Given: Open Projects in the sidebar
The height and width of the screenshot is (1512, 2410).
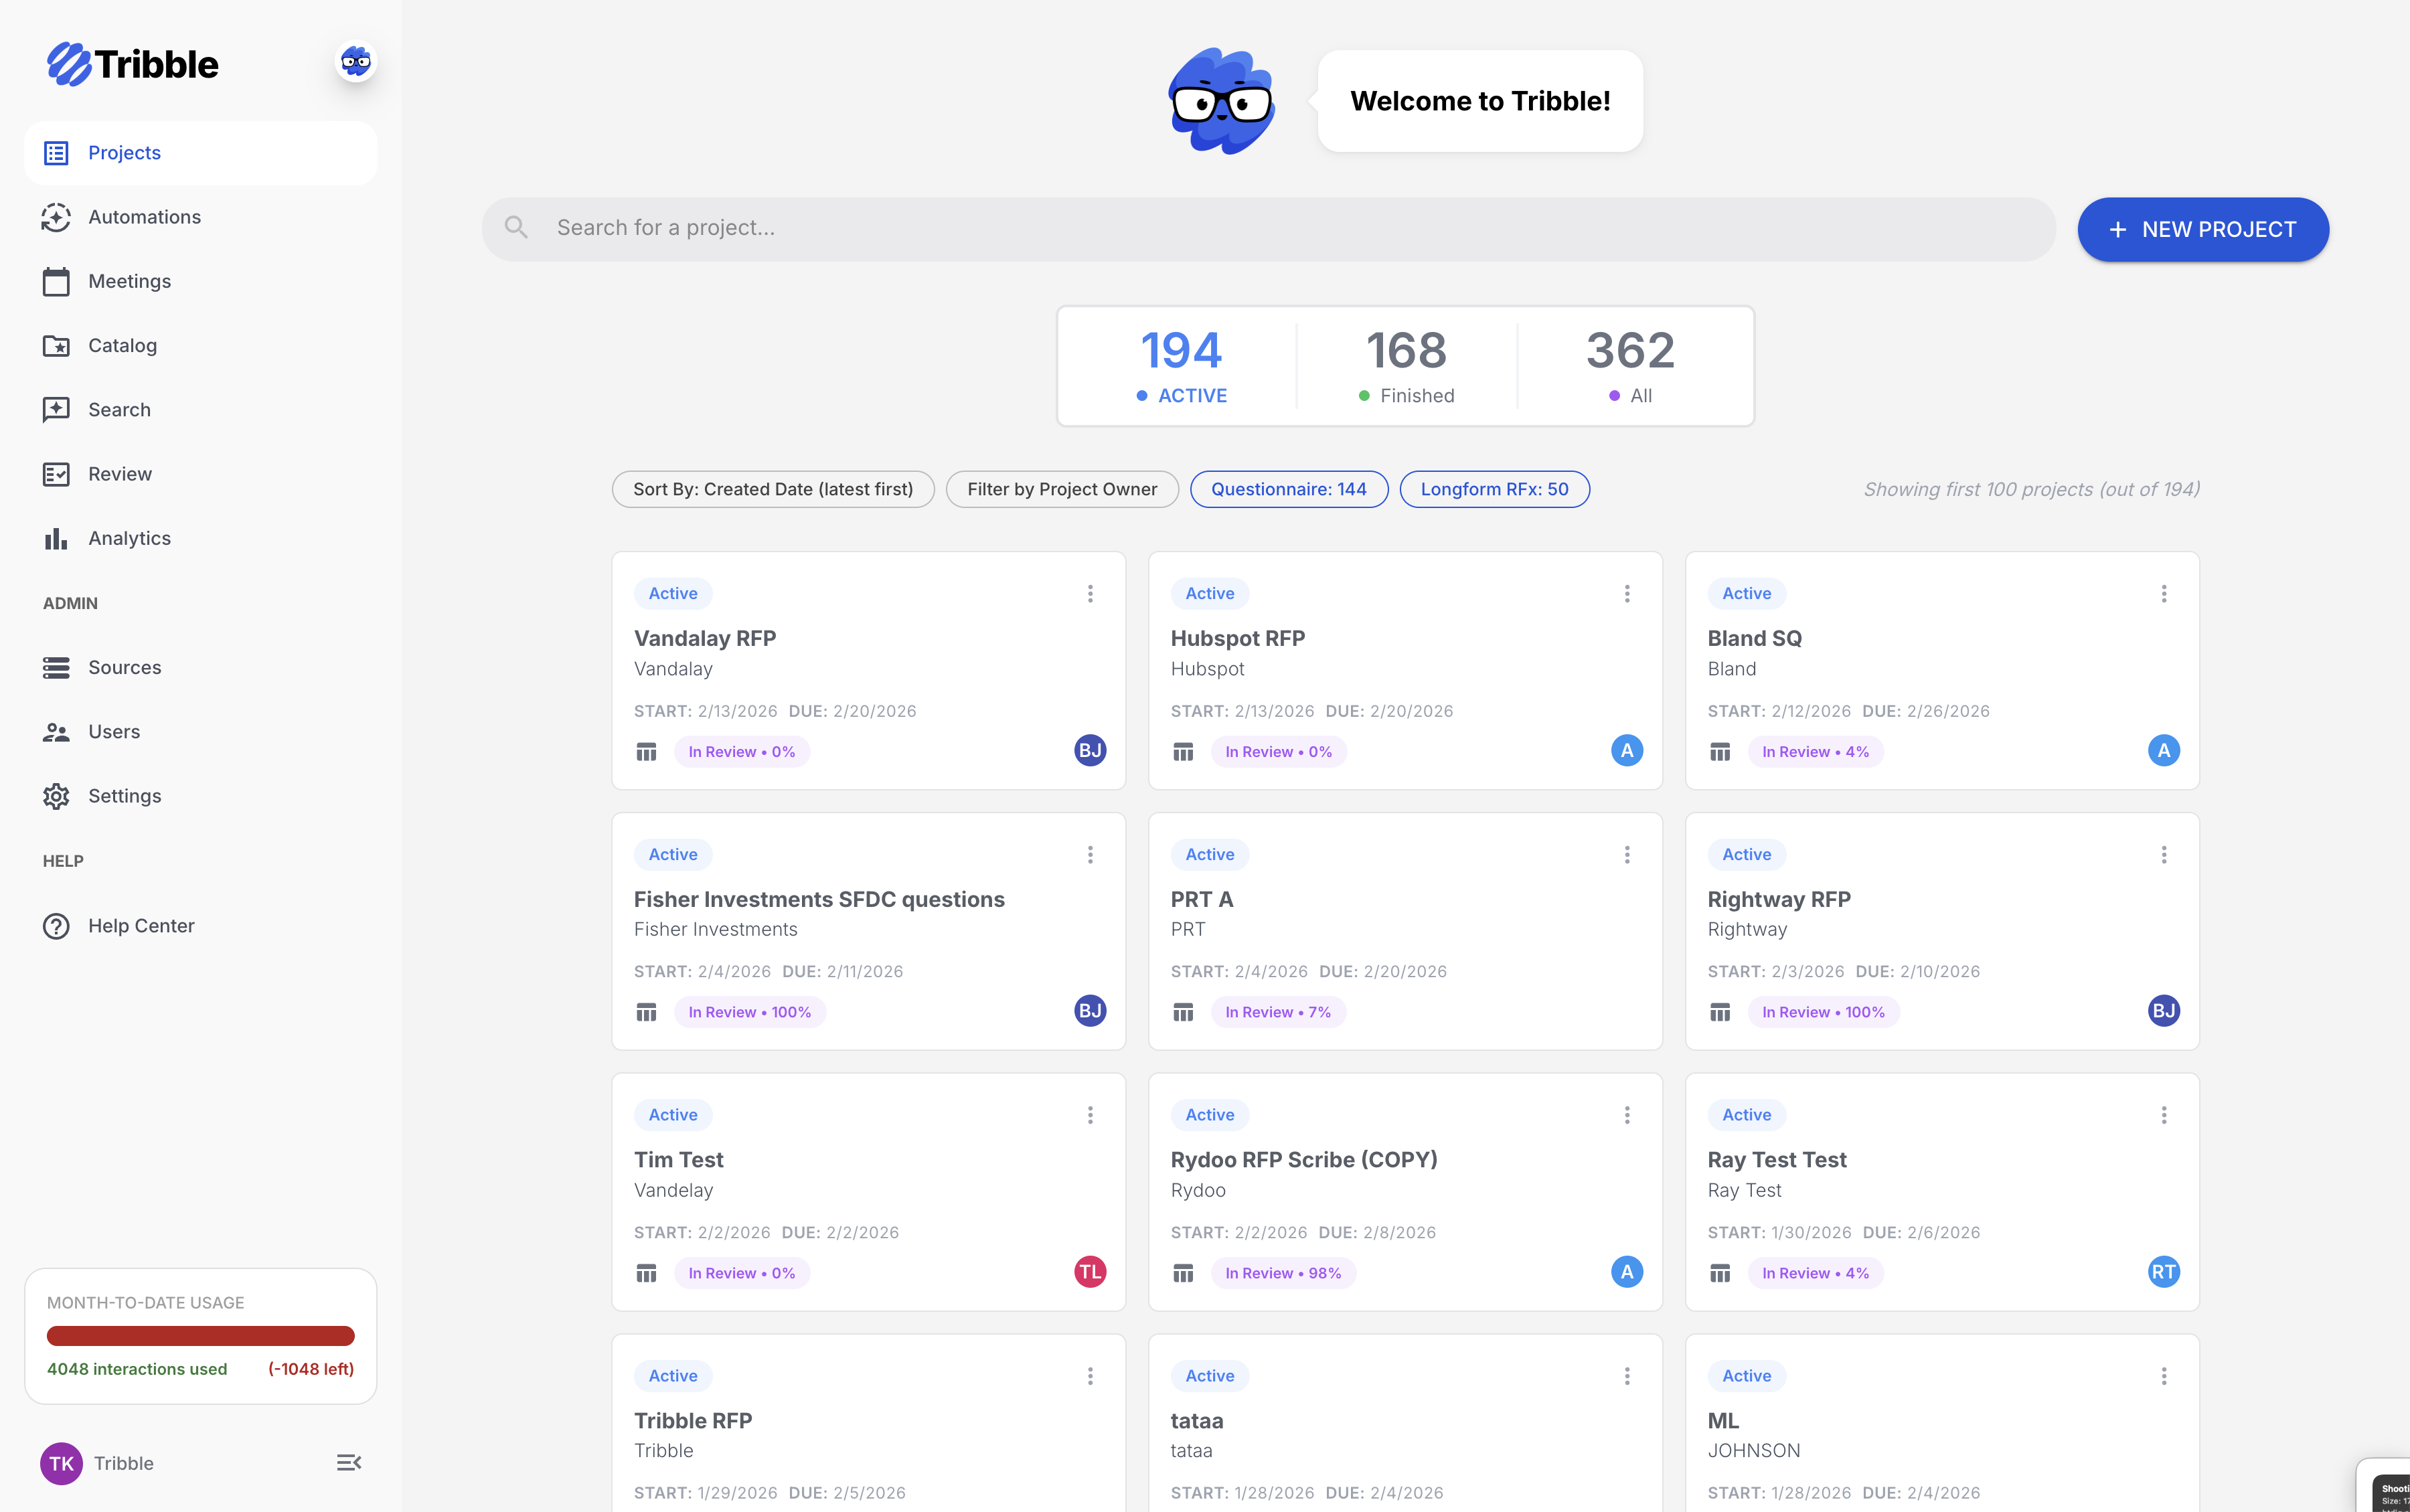Looking at the screenshot, I should point(200,153).
